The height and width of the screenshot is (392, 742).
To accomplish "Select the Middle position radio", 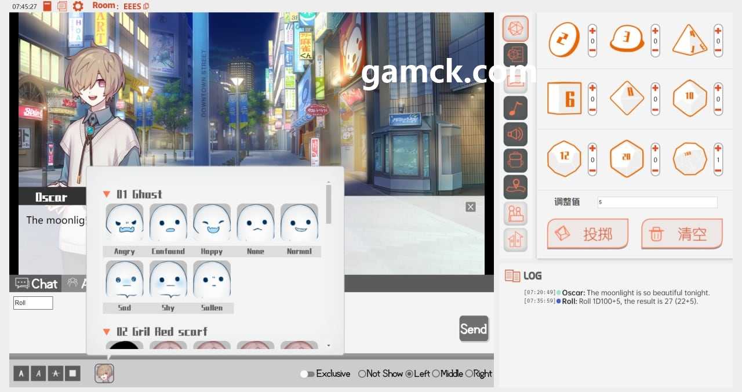I will [436, 374].
